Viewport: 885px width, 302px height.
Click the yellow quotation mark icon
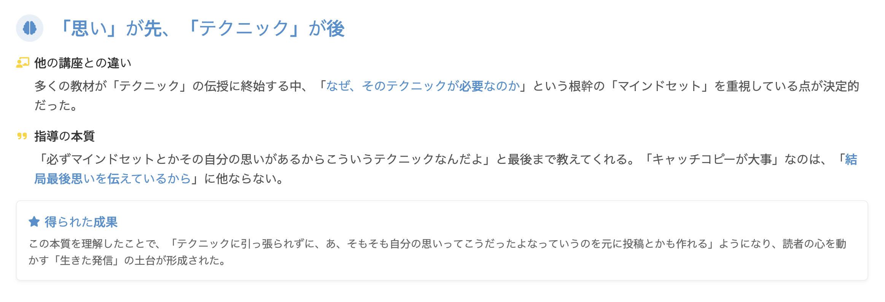point(22,136)
